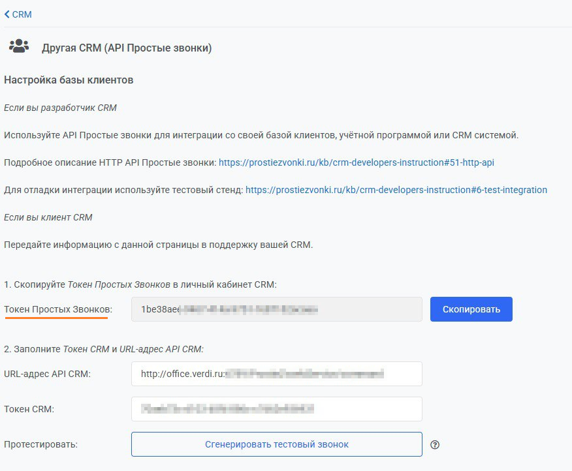Click the Другая CRM (API Простые звонки) title
This screenshot has height=471, width=572.
click(127, 48)
